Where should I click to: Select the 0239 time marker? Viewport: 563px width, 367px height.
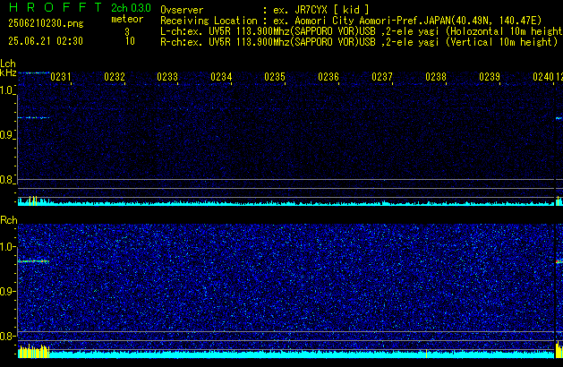[x=490, y=77]
